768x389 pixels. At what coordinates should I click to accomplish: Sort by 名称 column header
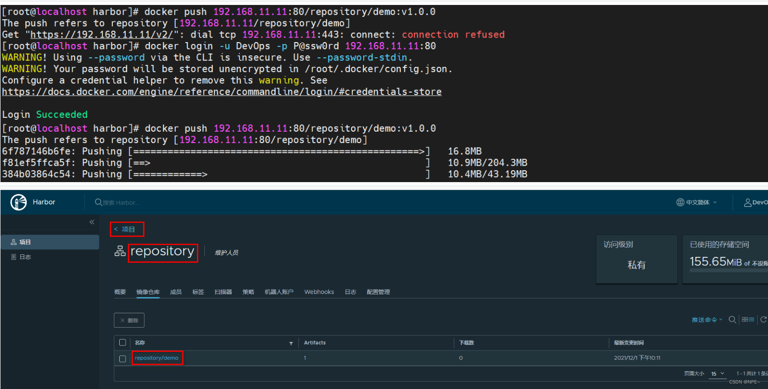click(140, 342)
